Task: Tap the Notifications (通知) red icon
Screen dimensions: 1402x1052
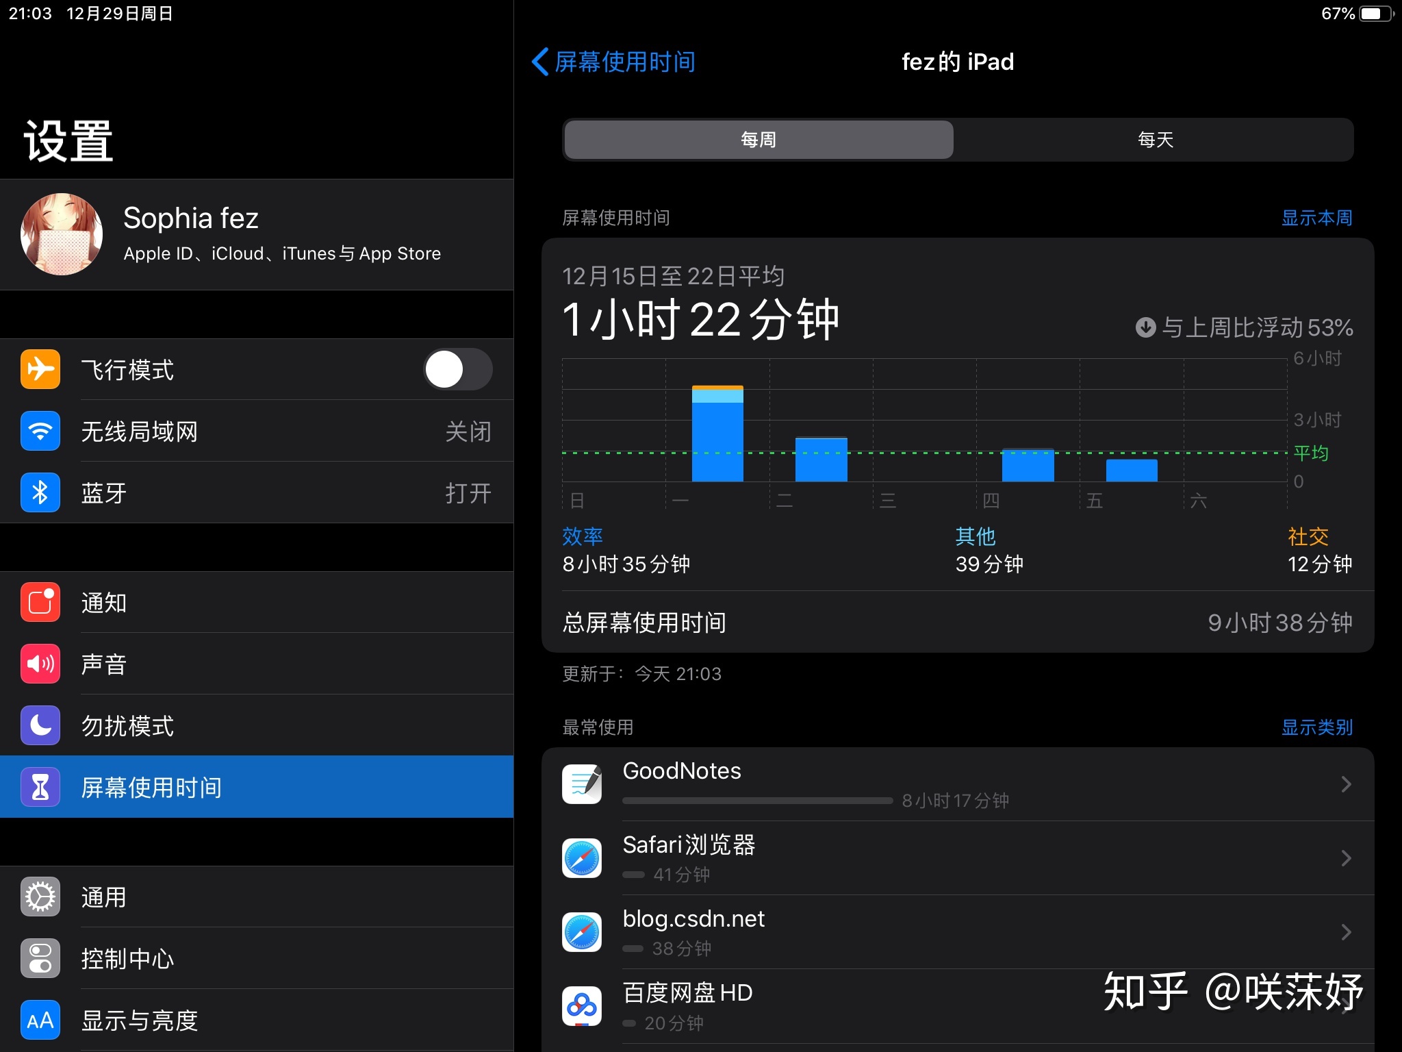Action: (x=40, y=602)
